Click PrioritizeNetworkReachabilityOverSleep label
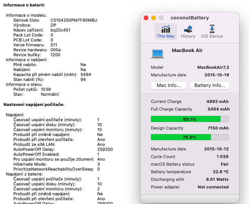Screen dimensions: 249x204 (x=54, y=169)
